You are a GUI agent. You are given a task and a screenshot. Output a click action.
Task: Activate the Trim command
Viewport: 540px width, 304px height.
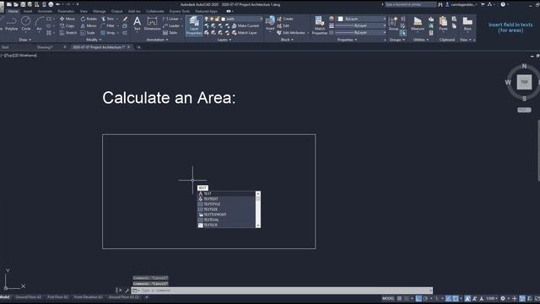tap(108, 19)
